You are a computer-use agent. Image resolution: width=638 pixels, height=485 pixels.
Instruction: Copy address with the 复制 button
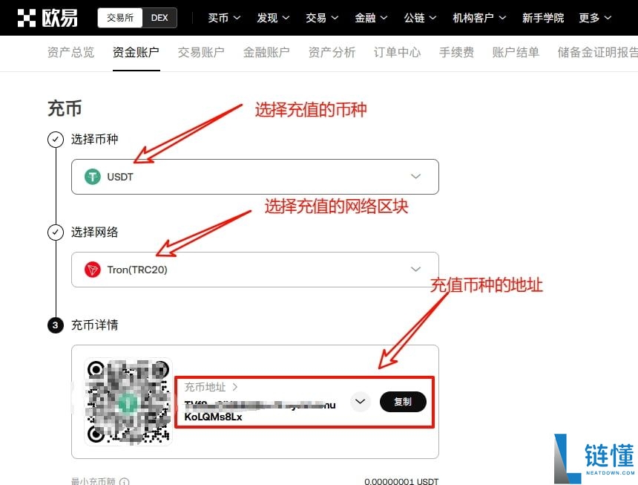pos(403,402)
